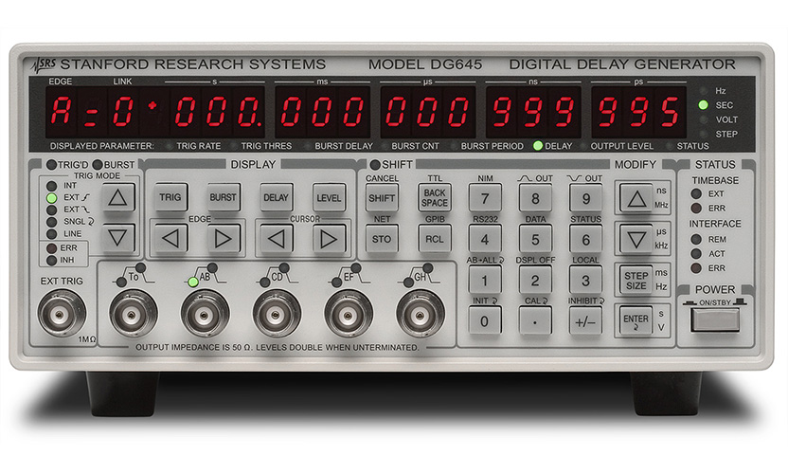Tap numeric key 8
The height and width of the screenshot is (474, 788).
click(535, 198)
